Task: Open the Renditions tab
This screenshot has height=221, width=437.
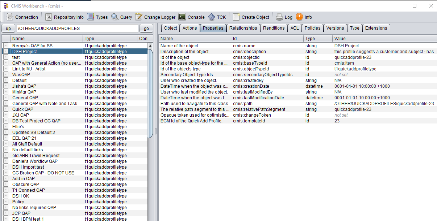Action: point(274,28)
